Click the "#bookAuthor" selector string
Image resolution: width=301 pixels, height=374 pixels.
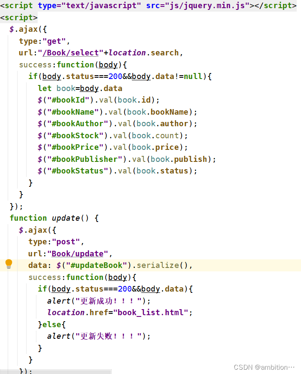pos(77,124)
